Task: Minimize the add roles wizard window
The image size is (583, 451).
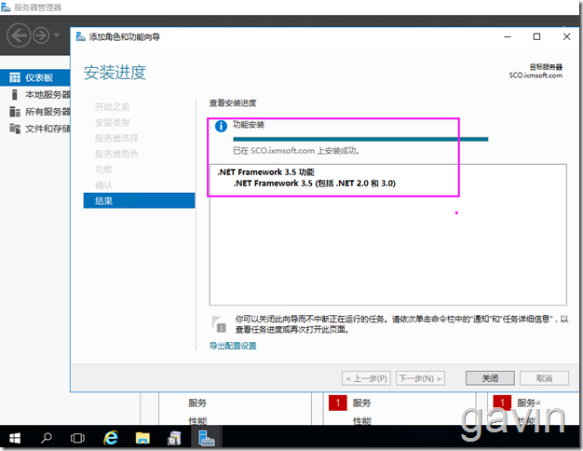Action: 508,36
